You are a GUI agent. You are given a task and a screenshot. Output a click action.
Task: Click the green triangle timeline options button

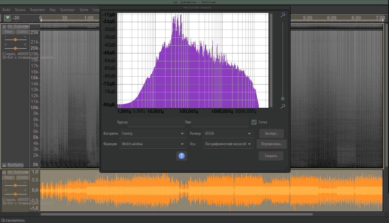(8, 18)
